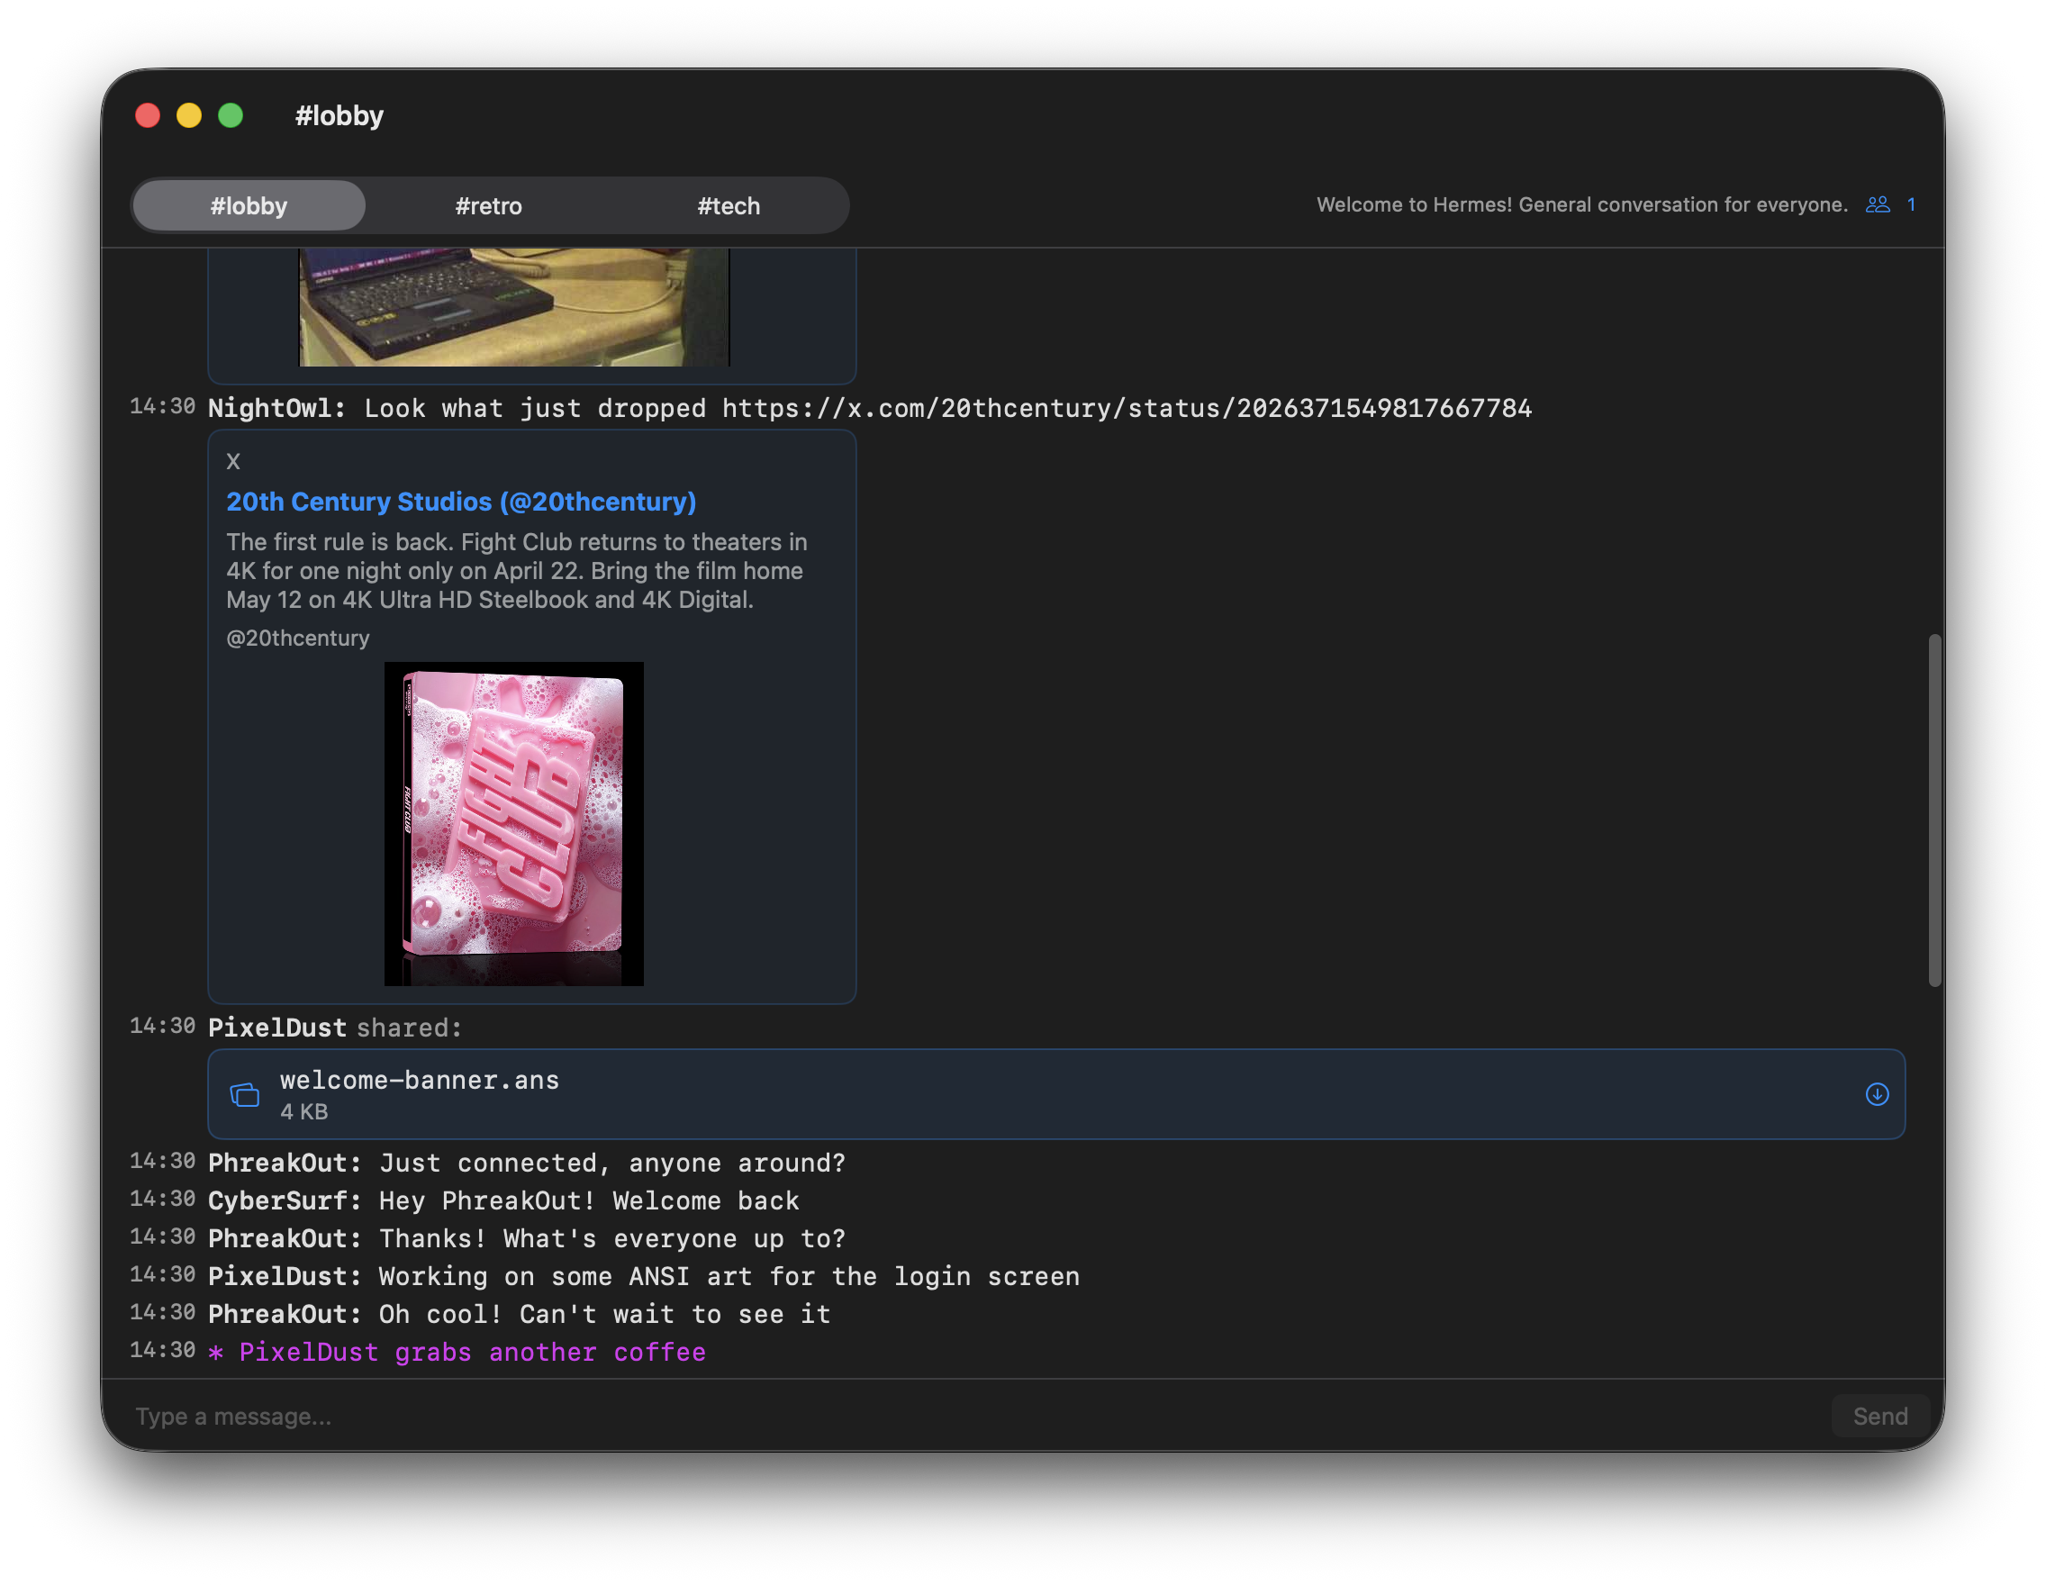Click the download icon on welcome-banner.ans

click(x=1877, y=1094)
